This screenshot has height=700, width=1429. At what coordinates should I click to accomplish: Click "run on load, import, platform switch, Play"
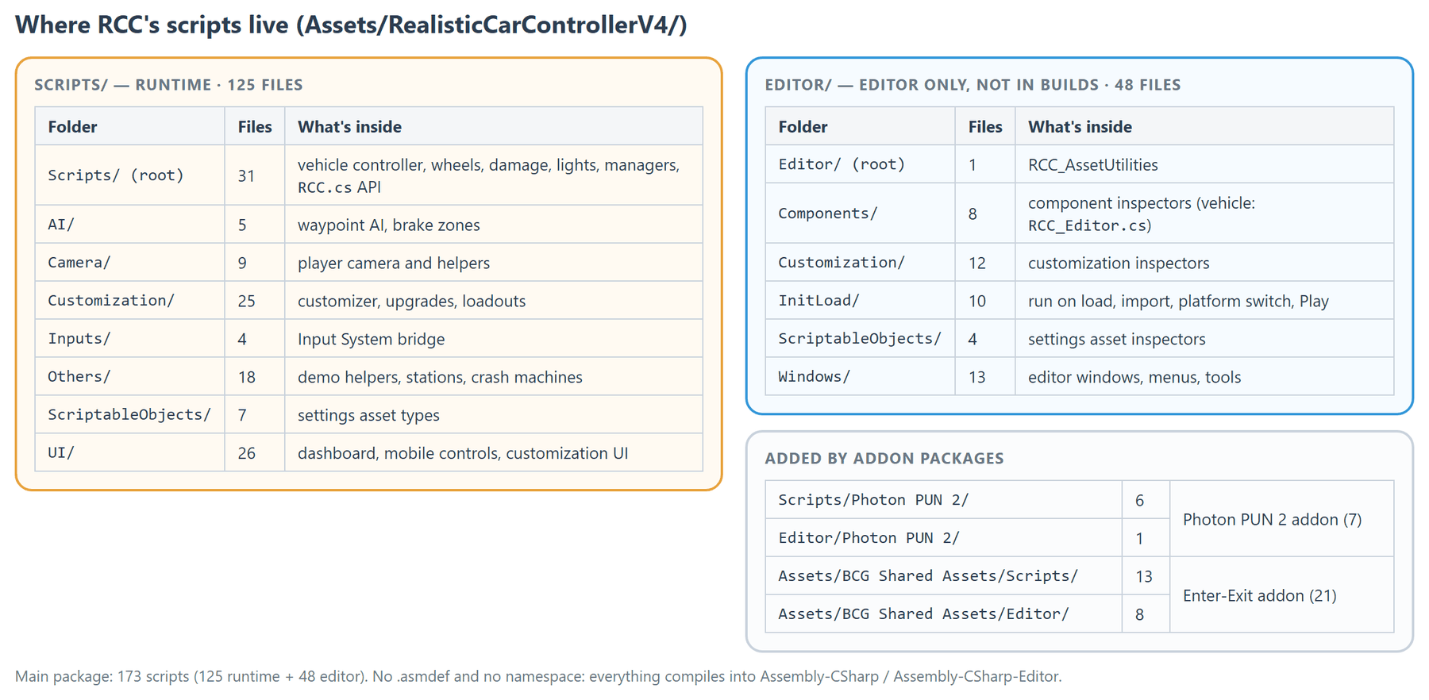(x=1178, y=301)
